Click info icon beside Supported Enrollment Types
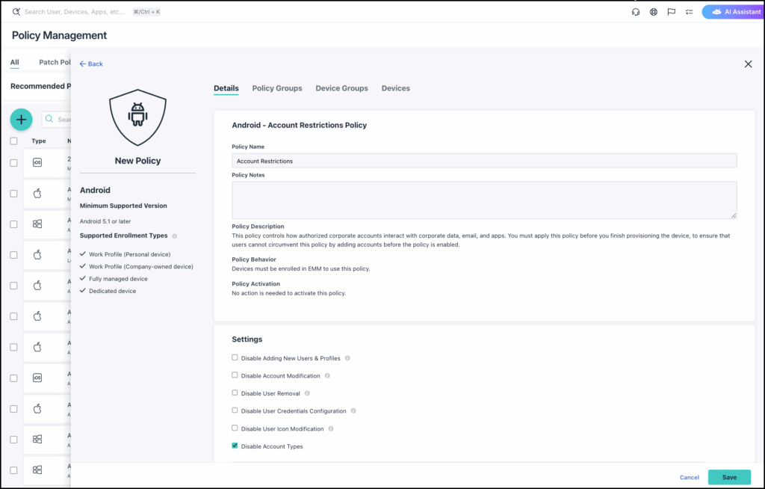The width and height of the screenshot is (765, 489). (x=175, y=236)
